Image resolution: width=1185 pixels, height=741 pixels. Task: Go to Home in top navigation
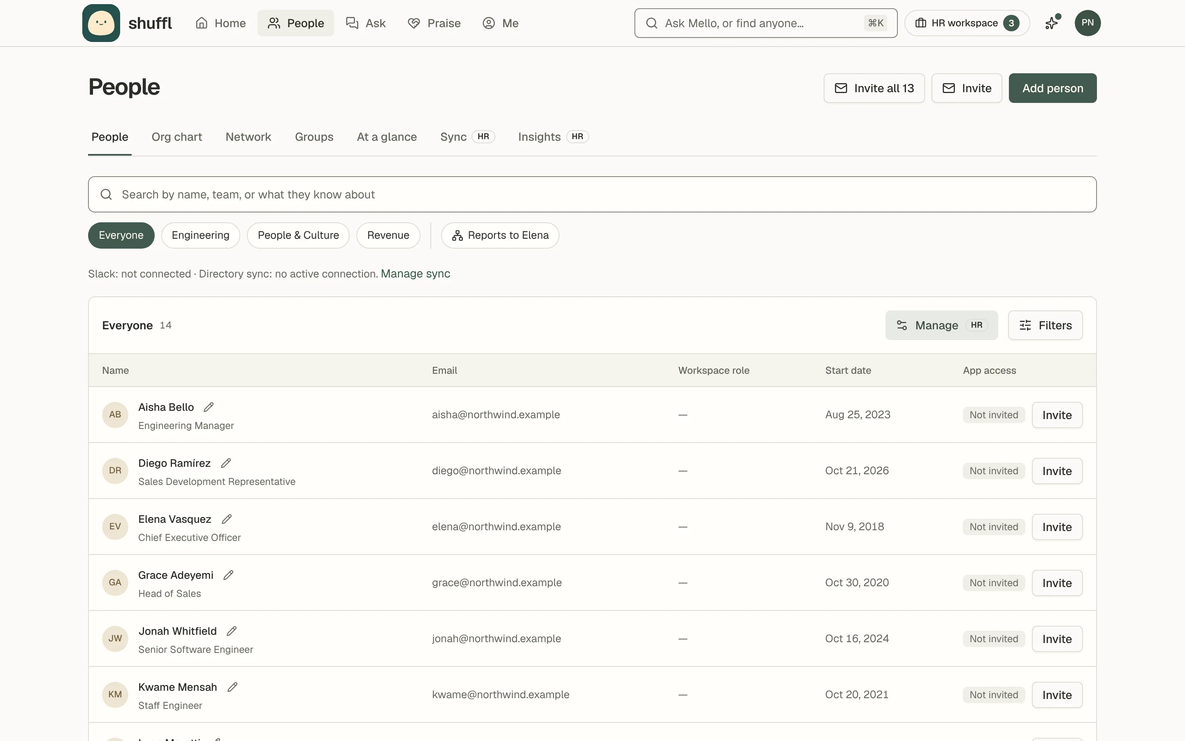[221, 23]
